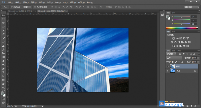Screen dimensions: 201x108
Task: Click the 背景 layer thumbnail
Action: click(173, 71)
